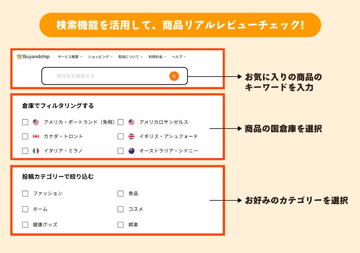Check the アメリカ・ポートランド（免税）warehouse box
Viewport: 360px width, 253px height.
25,122
